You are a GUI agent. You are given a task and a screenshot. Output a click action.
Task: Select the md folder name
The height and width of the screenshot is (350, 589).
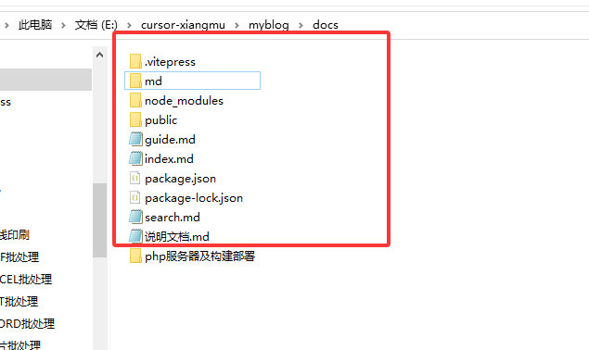[153, 81]
